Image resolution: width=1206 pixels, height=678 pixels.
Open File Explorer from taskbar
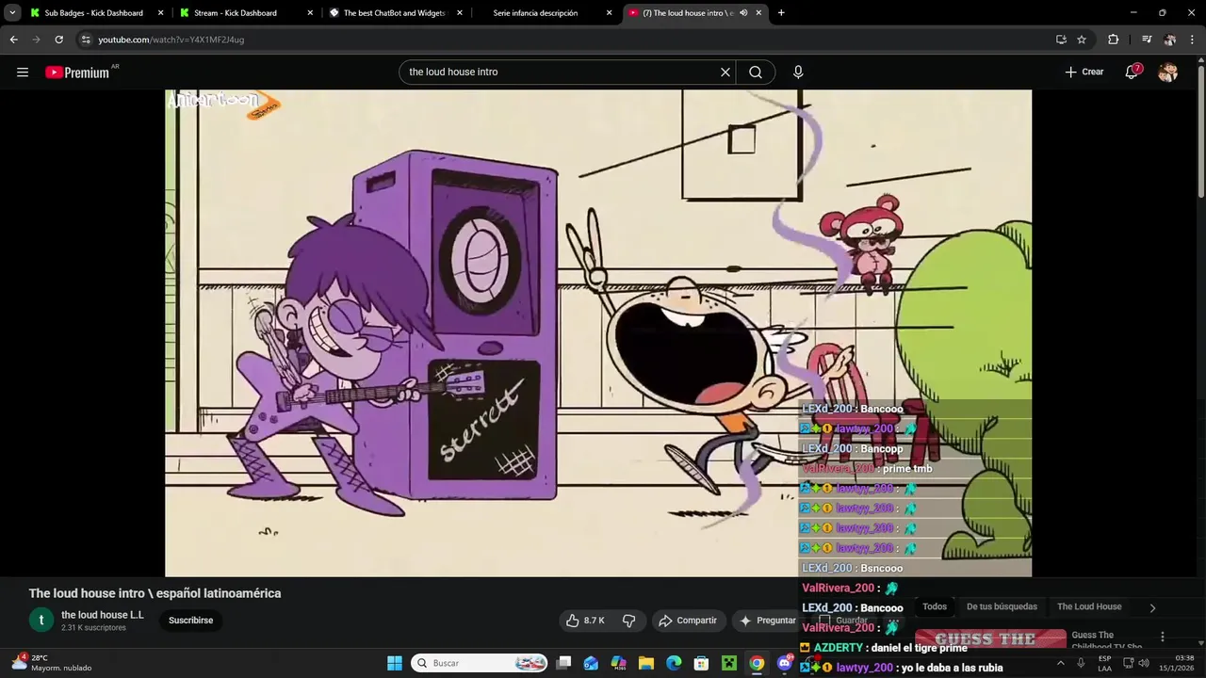[x=646, y=663]
